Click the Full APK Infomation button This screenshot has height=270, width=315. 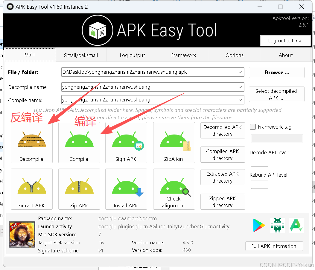pyautogui.click(x=274, y=246)
